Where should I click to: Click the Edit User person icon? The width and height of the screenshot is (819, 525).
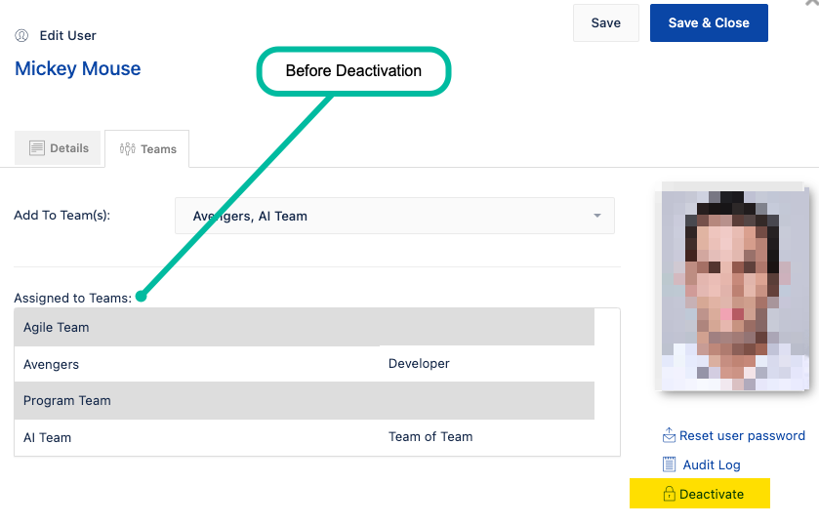pyautogui.click(x=21, y=35)
